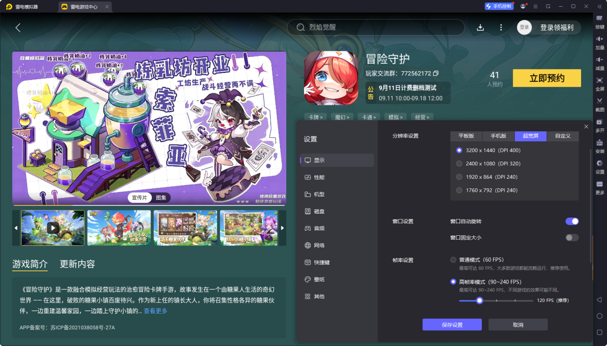Click the yellow 立即预约 pre-register button
This screenshot has width=607, height=346.
click(x=547, y=79)
